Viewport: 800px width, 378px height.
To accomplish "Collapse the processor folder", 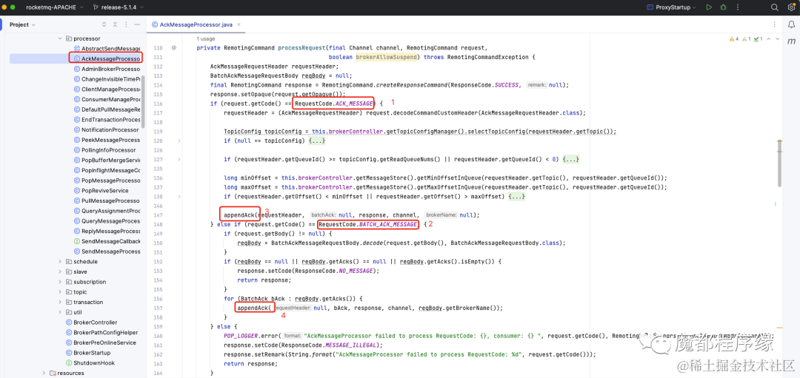I will [60, 38].
